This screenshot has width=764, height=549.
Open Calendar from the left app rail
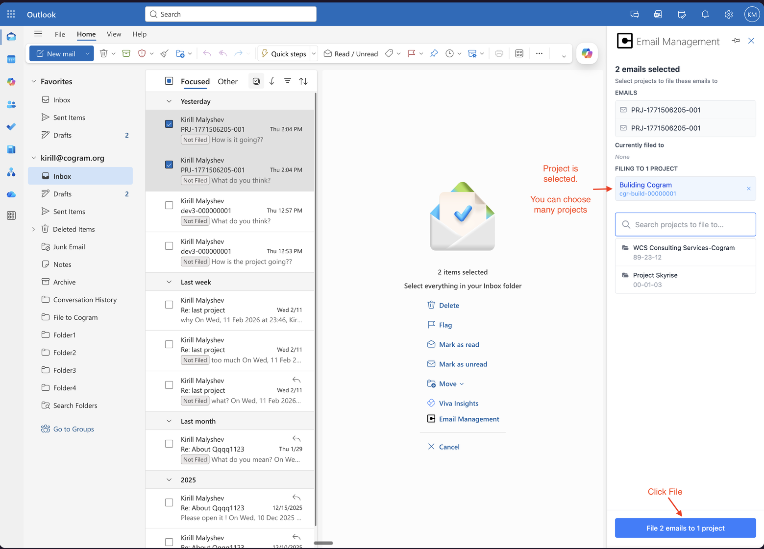[11, 59]
